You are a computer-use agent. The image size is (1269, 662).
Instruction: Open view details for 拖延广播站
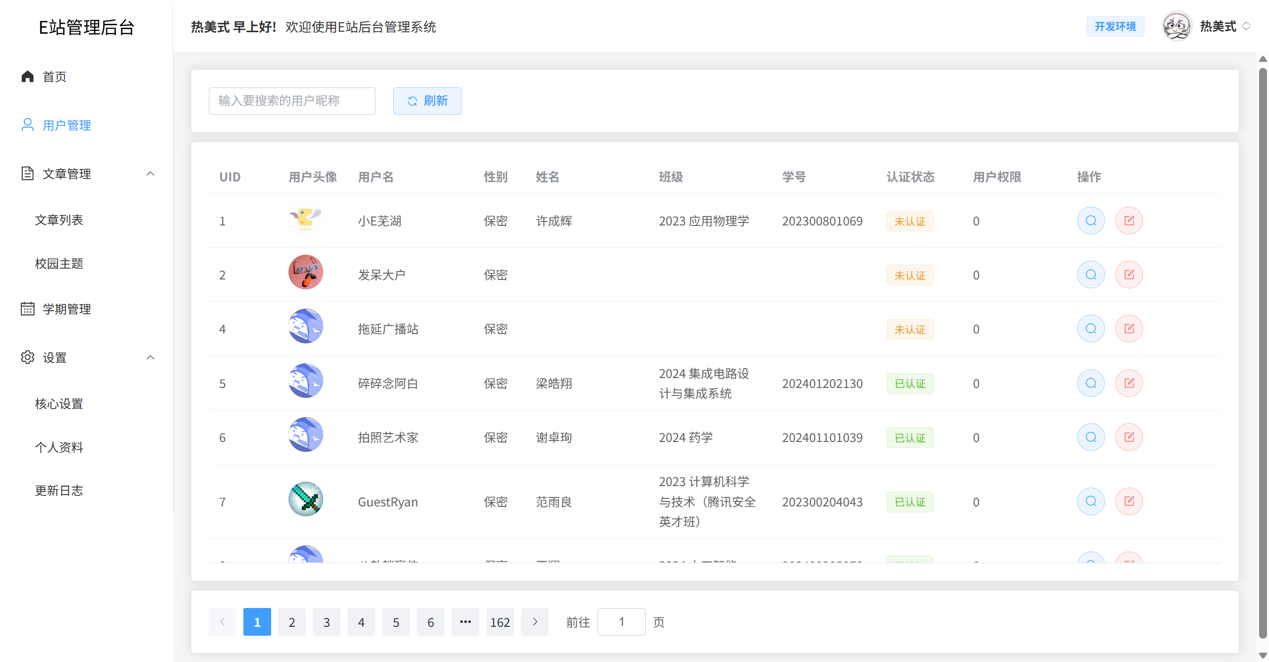tap(1091, 329)
